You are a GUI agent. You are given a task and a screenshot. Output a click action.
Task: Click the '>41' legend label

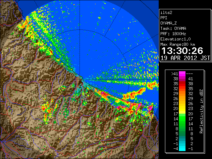[175, 74]
